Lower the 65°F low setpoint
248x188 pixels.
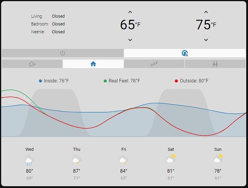[x=130, y=40]
